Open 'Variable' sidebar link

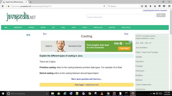coord(139,57)
